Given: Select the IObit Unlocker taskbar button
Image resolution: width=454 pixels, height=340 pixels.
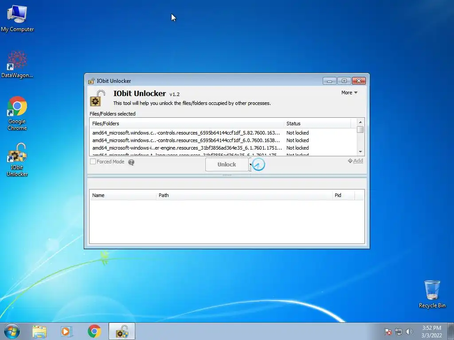Looking at the screenshot, I should [122, 331].
